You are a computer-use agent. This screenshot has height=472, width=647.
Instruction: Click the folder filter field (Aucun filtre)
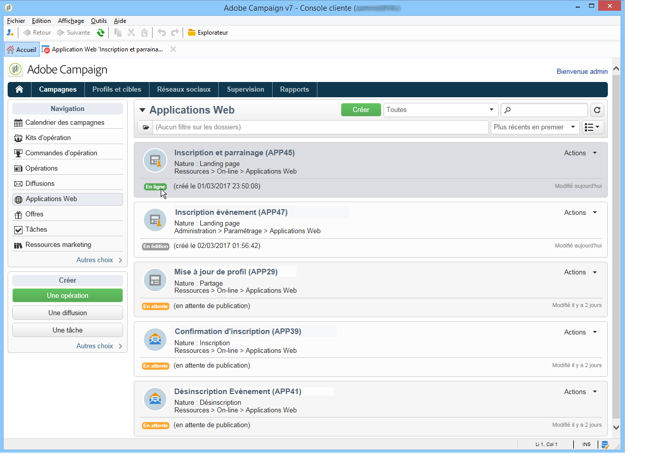320,127
